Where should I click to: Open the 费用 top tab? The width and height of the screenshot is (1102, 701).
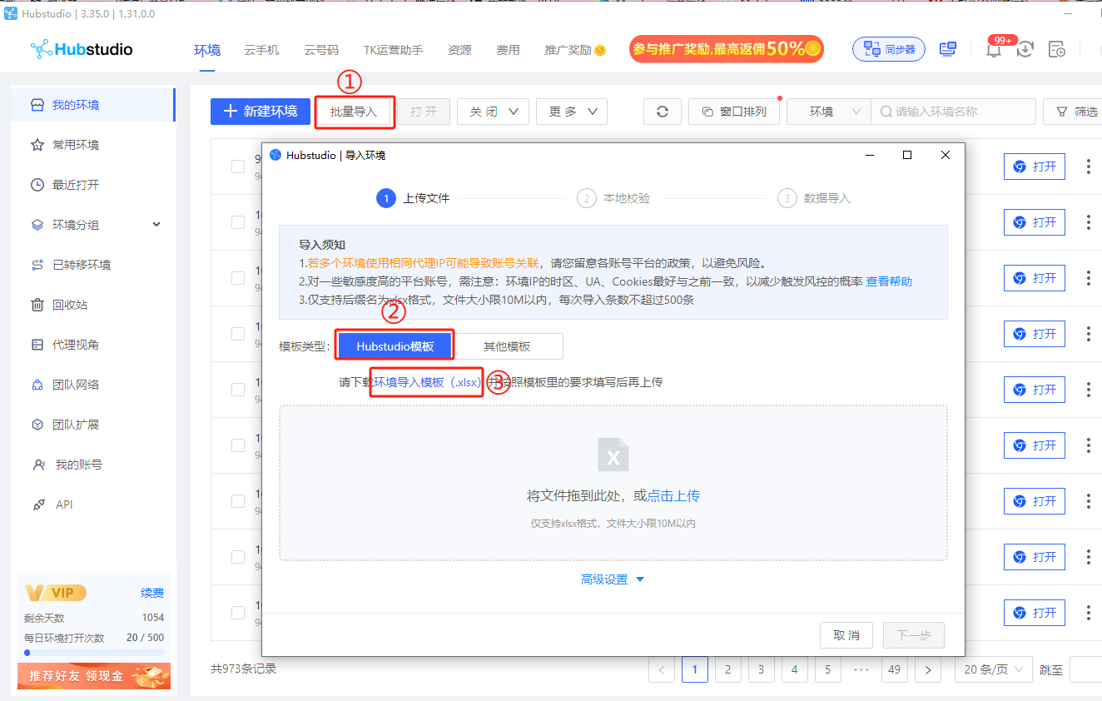(508, 50)
